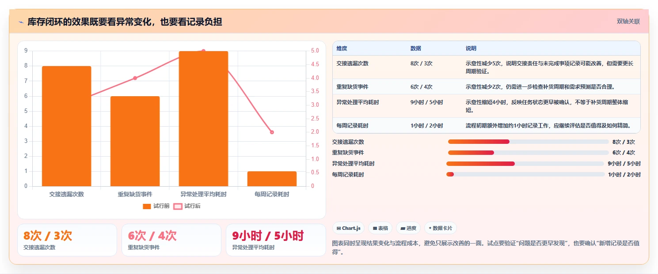Select the 进度 tag chip

[408, 228]
